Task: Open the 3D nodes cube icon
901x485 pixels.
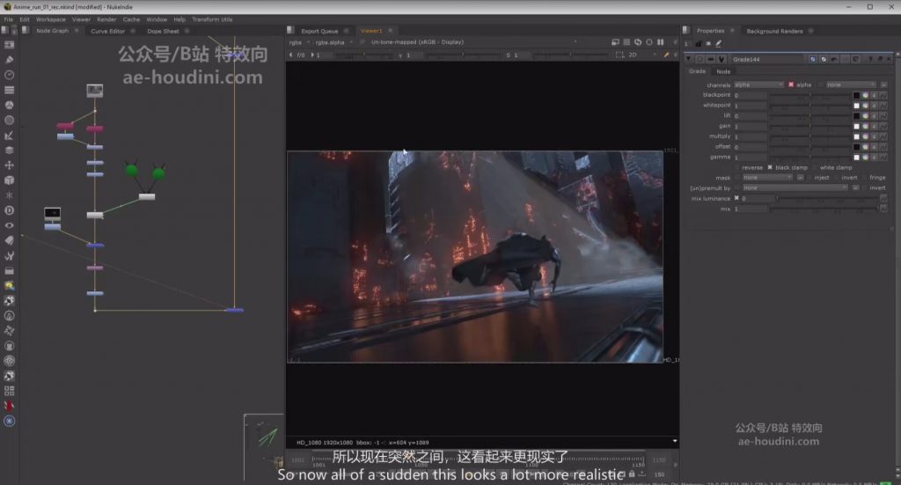Action: (9, 180)
